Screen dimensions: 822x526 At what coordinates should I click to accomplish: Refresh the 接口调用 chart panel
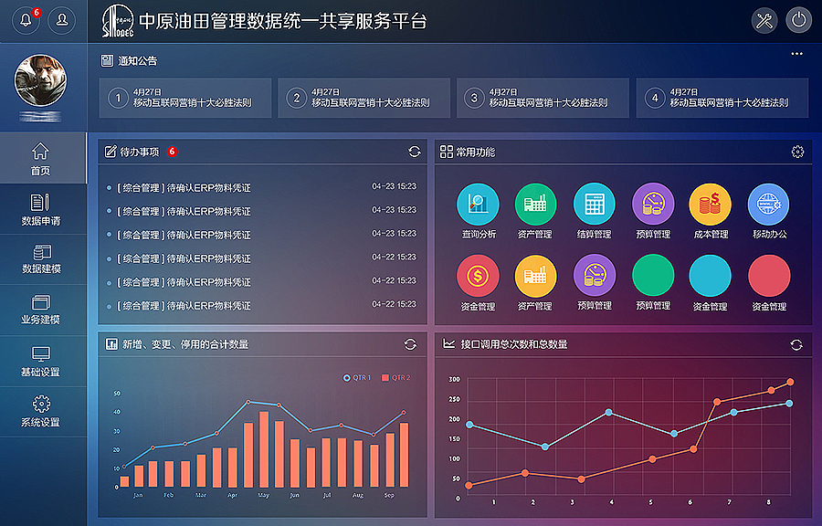pyautogui.click(x=796, y=344)
